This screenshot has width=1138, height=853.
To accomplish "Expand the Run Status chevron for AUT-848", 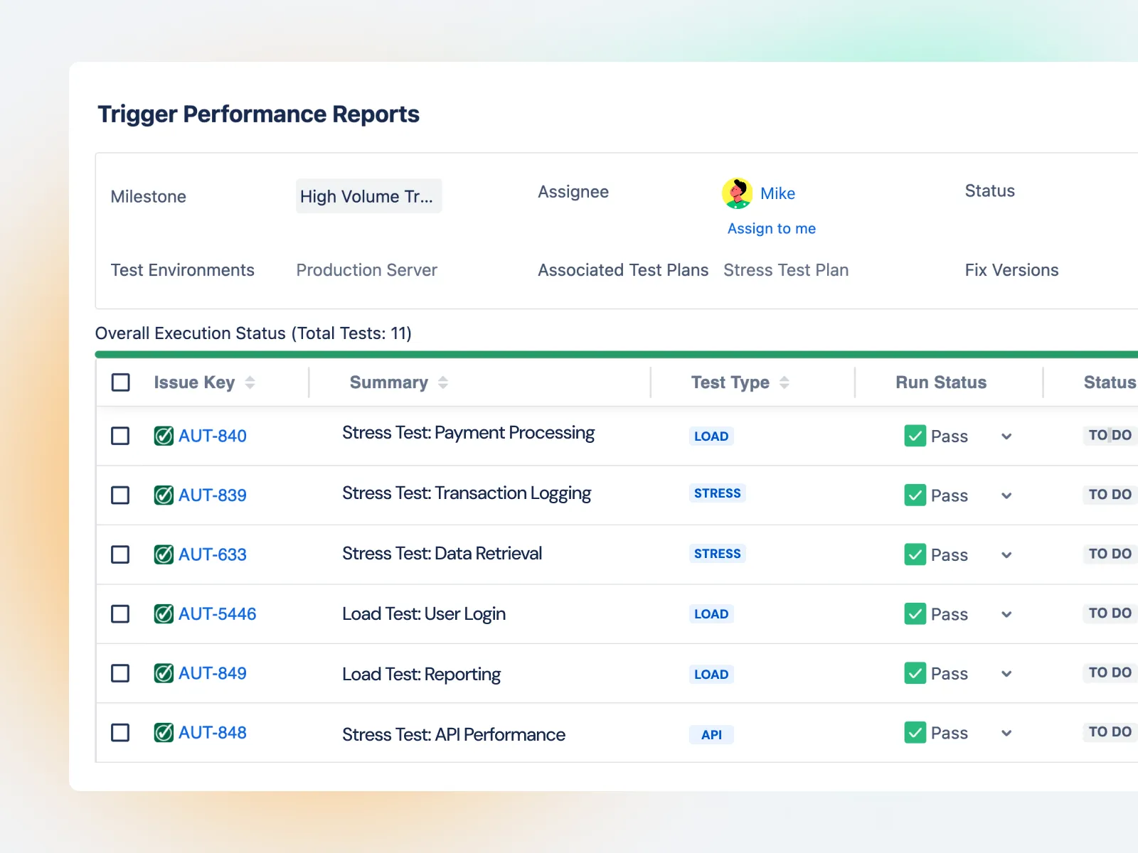I will 1006,733.
